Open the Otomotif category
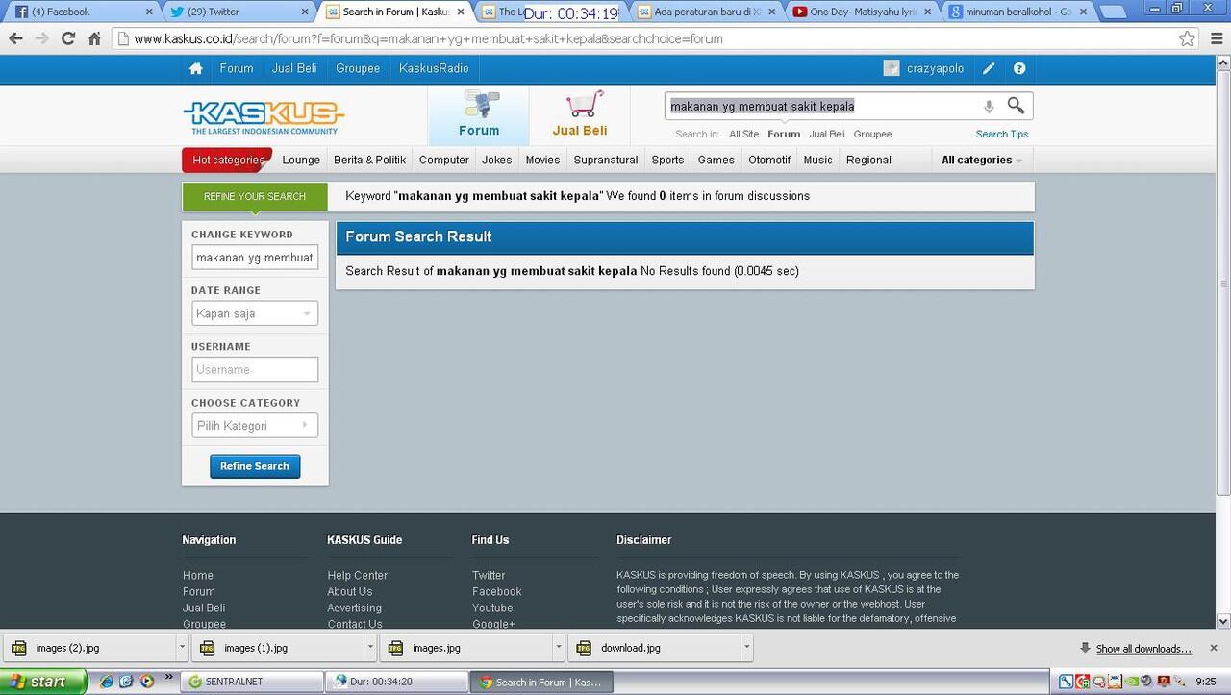Image resolution: width=1231 pixels, height=695 pixels. [769, 160]
